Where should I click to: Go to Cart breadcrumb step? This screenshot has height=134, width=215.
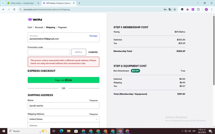coord(30,27)
